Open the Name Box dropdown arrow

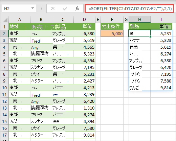tap(32, 8)
